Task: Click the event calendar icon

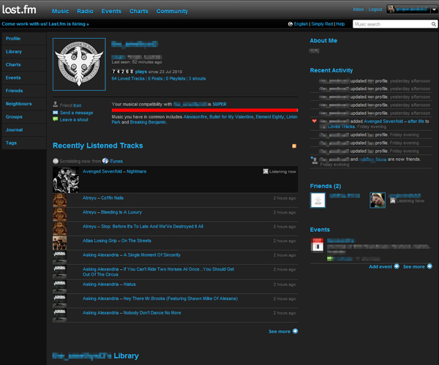Action: [x=318, y=245]
